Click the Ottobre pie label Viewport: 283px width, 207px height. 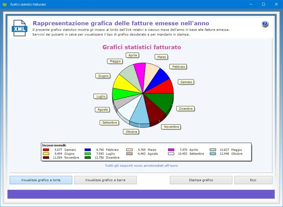point(131,132)
